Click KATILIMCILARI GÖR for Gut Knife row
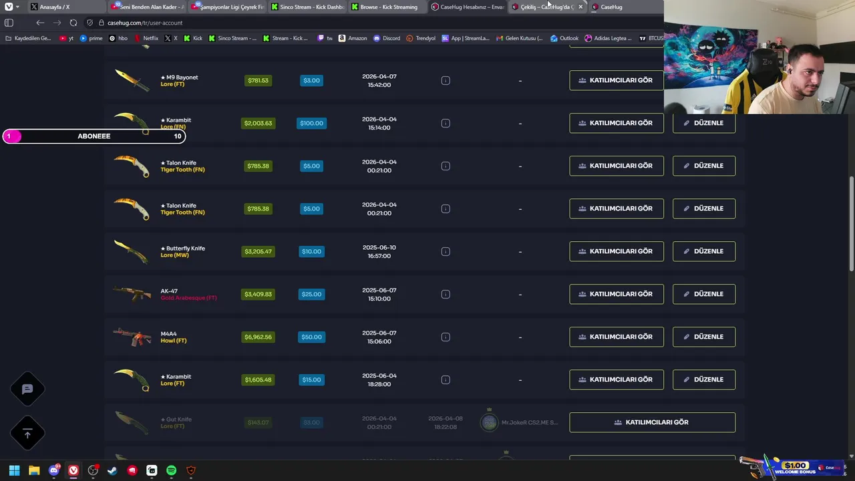Image resolution: width=855 pixels, height=481 pixels. 653,422
